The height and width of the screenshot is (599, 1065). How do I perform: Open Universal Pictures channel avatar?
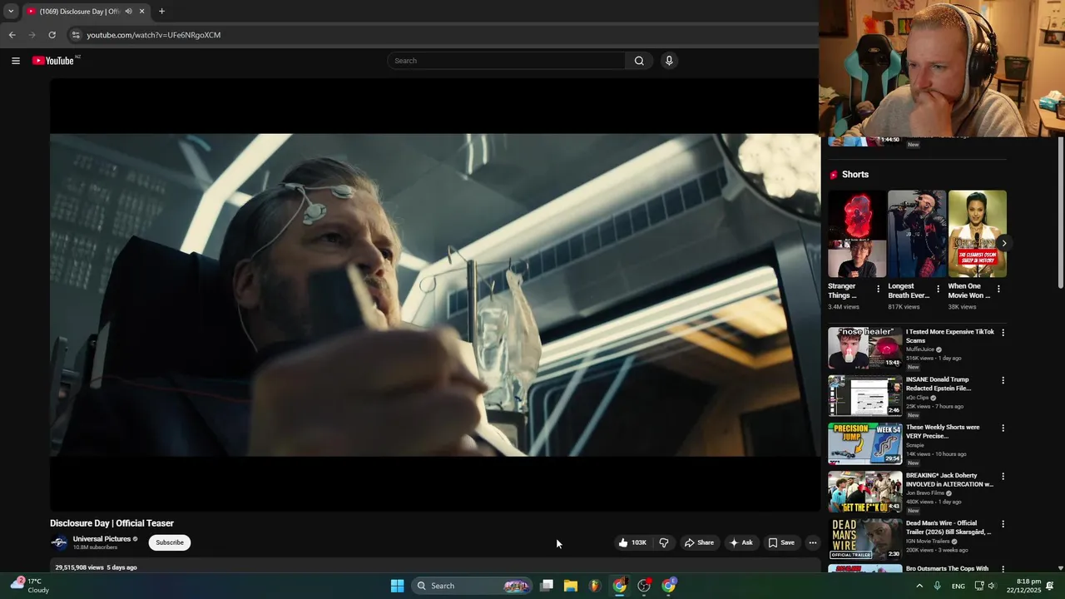(59, 542)
